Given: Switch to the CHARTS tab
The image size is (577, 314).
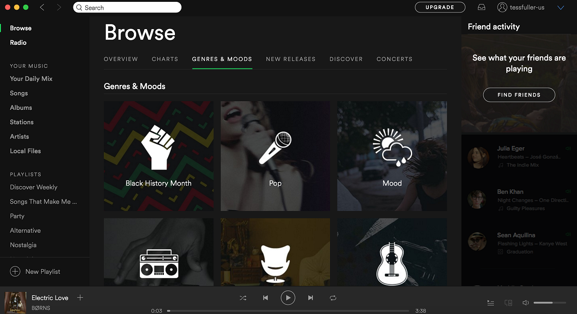Looking at the screenshot, I should pyautogui.click(x=165, y=59).
